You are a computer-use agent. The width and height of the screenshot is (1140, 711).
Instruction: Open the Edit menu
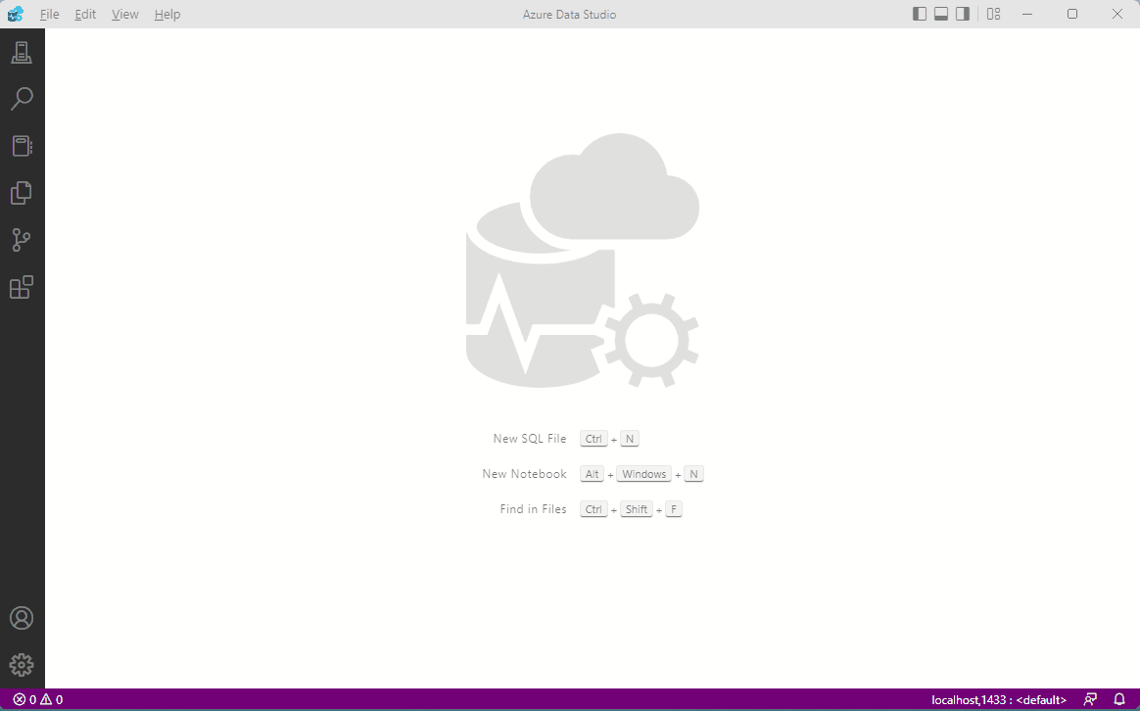85,15
